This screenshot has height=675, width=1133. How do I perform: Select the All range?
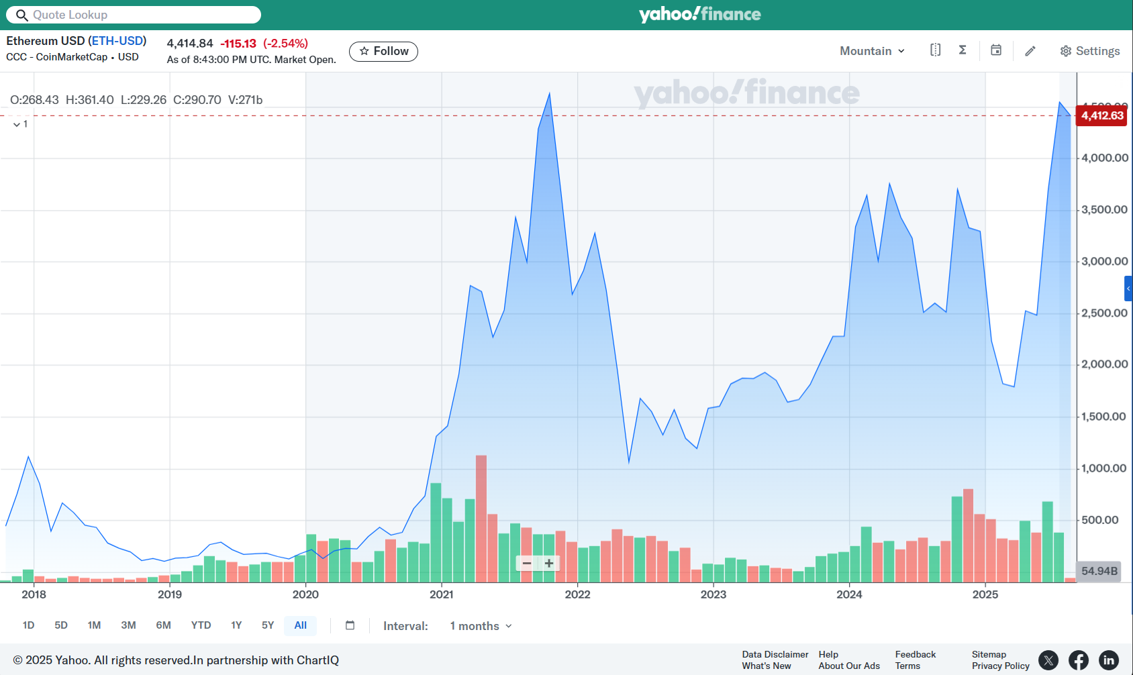(300, 625)
